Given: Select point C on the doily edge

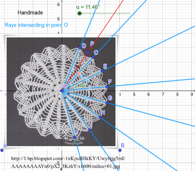Looking at the screenshot, I should 93,57.
